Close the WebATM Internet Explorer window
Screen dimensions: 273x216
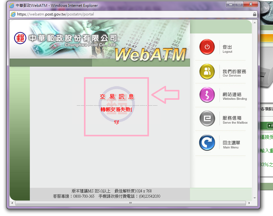251,4
